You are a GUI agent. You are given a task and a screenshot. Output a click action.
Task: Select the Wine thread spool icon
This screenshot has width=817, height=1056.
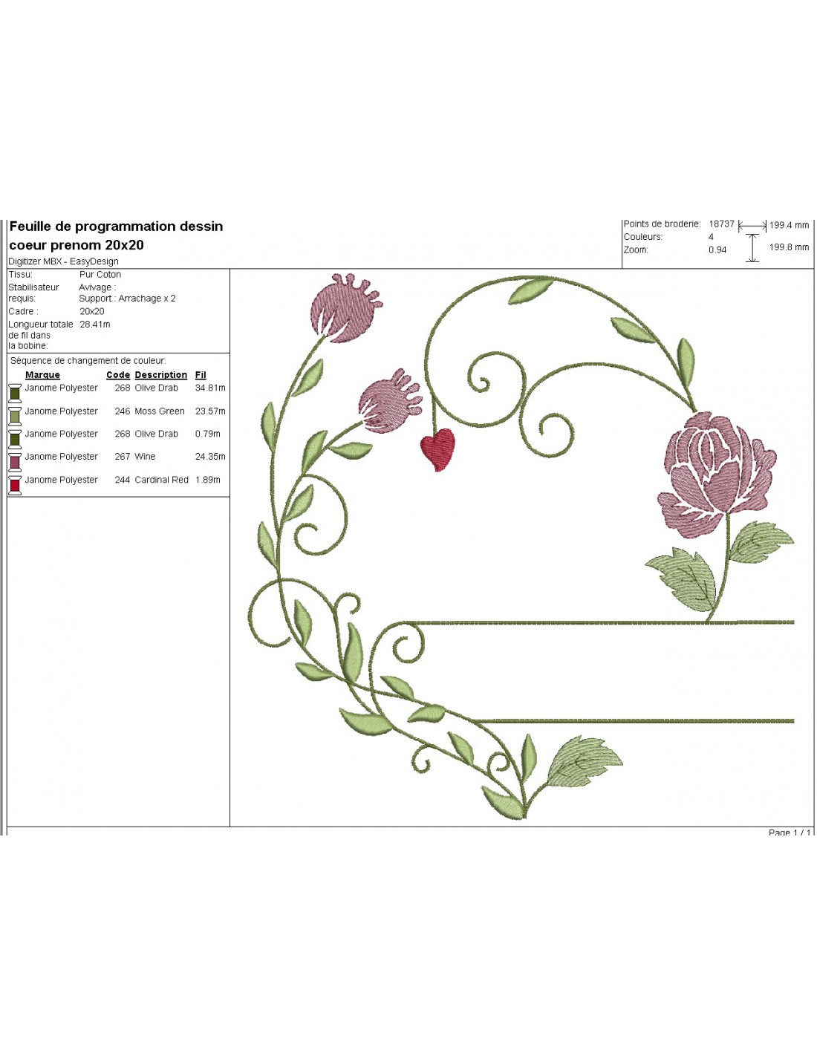pos(15,461)
